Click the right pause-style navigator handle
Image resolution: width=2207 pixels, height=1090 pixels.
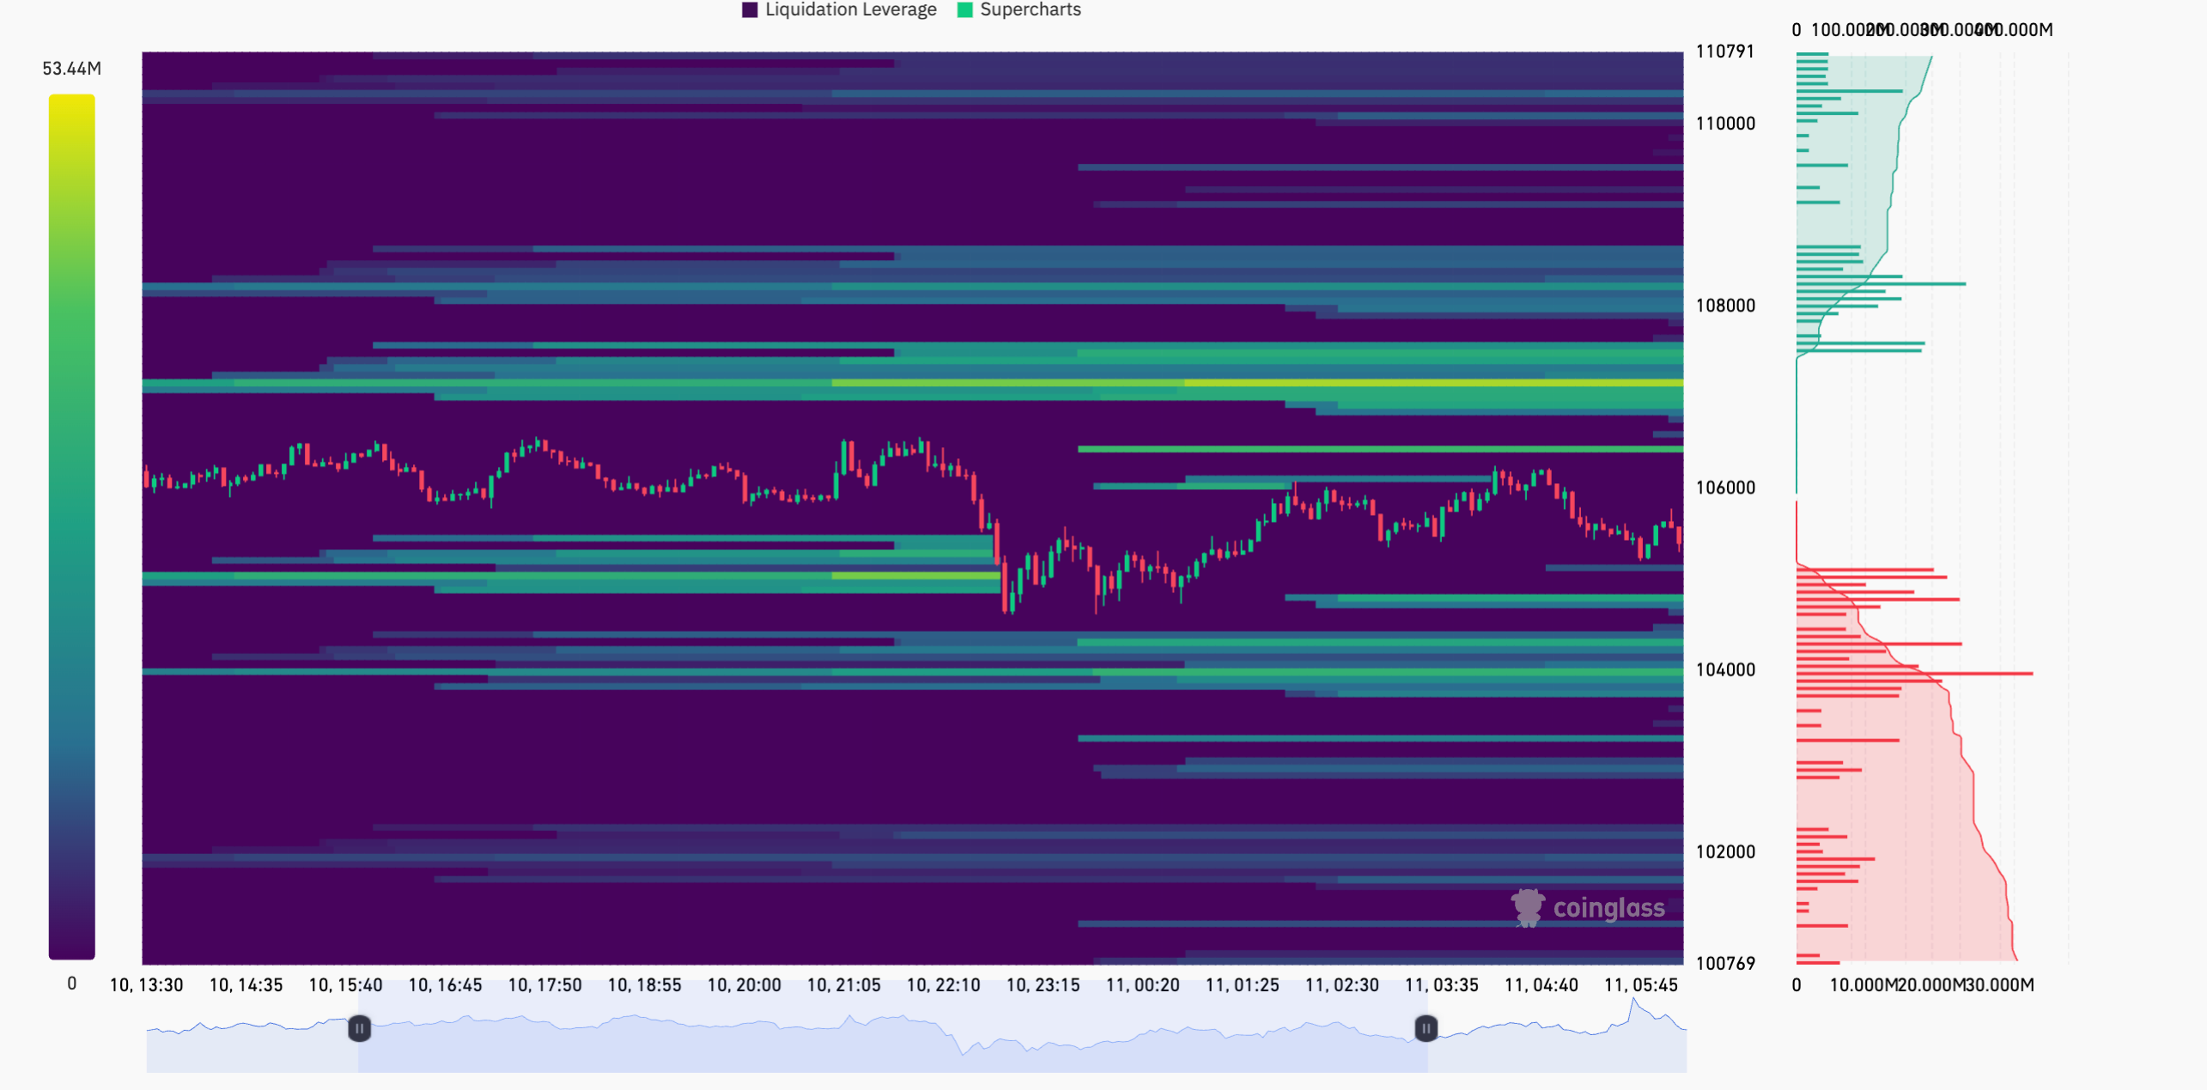[x=1426, y=1028]
